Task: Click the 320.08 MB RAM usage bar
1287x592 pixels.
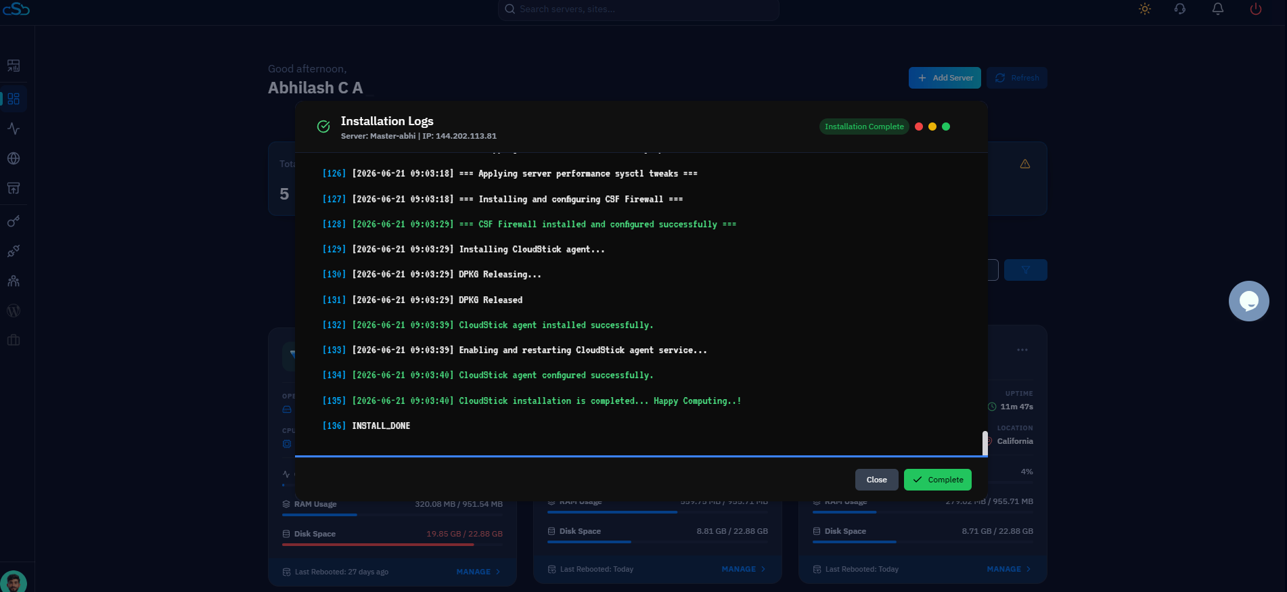Action: [392, 515]
